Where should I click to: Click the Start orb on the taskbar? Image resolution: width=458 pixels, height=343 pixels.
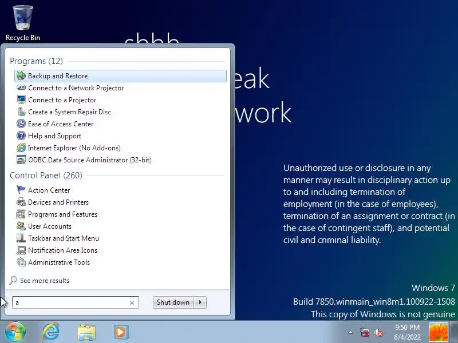click(15, 332)
